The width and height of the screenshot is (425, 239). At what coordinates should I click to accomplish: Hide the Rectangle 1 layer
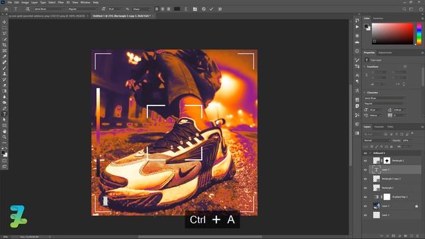pos(365,188)
